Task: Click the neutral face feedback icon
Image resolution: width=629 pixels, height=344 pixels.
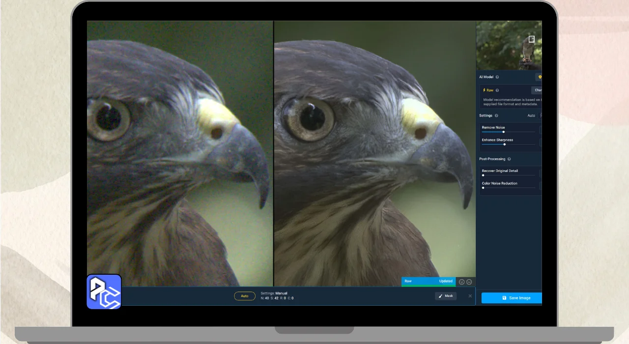Action: (x=469, y=282)
